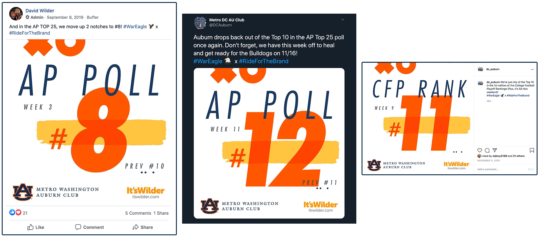Open Metro DC AU Club avatar
539x237 pixels.
[200, 23]
